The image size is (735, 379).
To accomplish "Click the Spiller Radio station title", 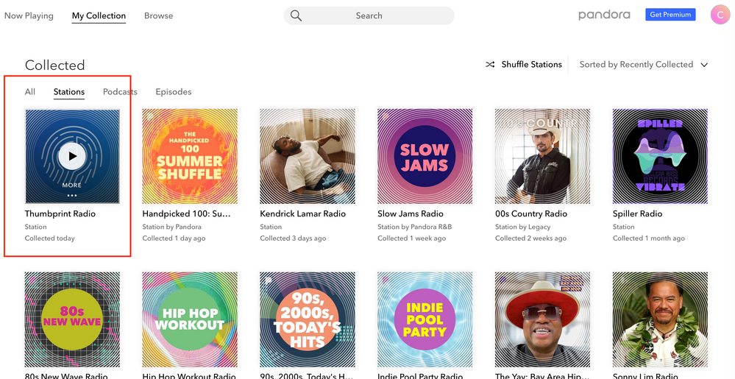I will tap(637, 213).
